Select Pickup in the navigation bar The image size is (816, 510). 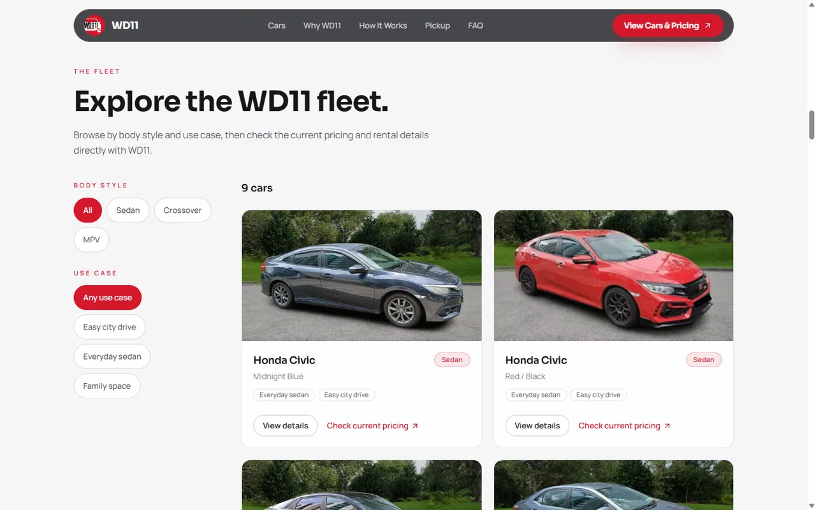(437, 25)
